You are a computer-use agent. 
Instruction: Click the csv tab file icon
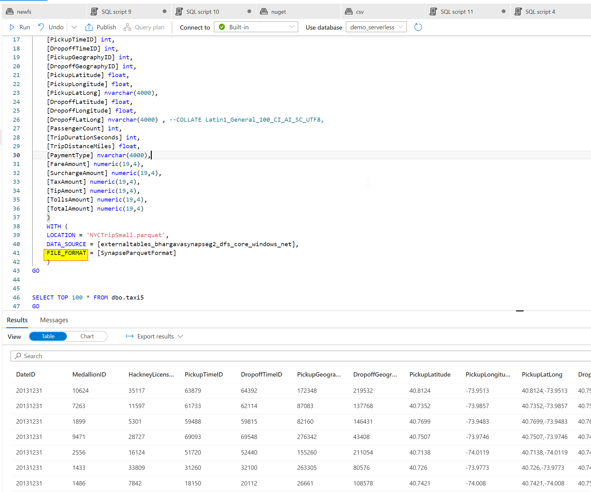(349, 11)
